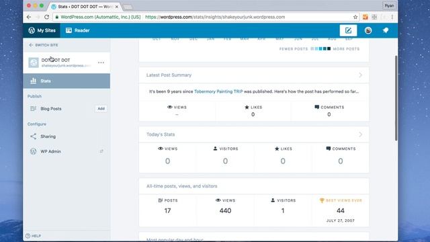
Task: Open Blog Posts in sidebar
Action: pyautogui.click(x=51, y=109)
